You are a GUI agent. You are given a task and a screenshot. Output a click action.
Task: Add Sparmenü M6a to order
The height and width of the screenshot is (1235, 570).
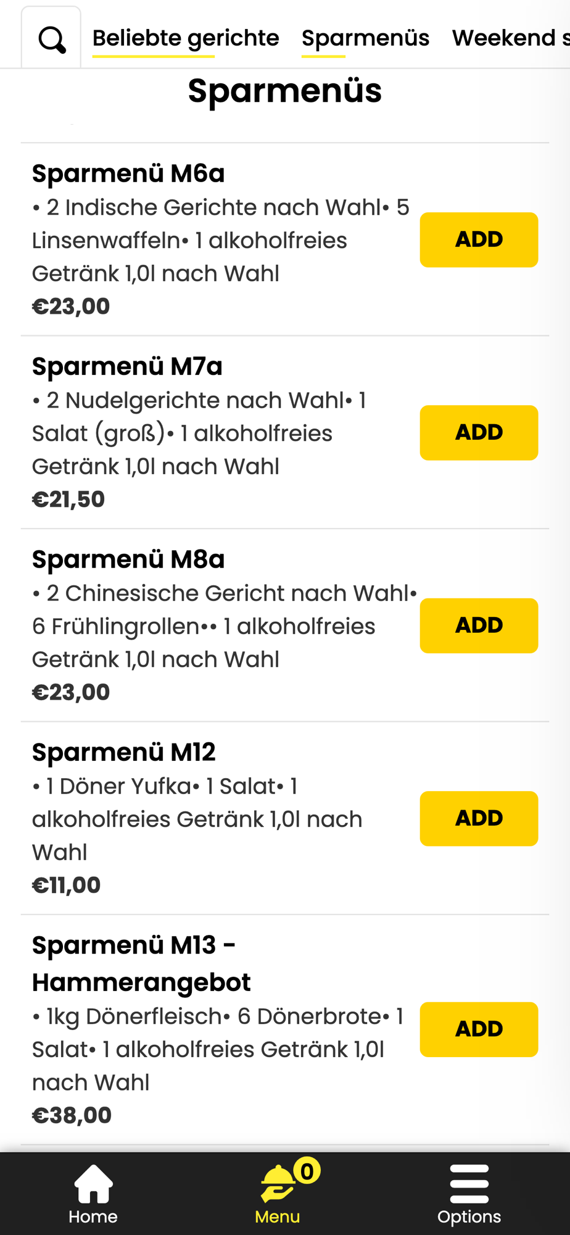(479, 240)
